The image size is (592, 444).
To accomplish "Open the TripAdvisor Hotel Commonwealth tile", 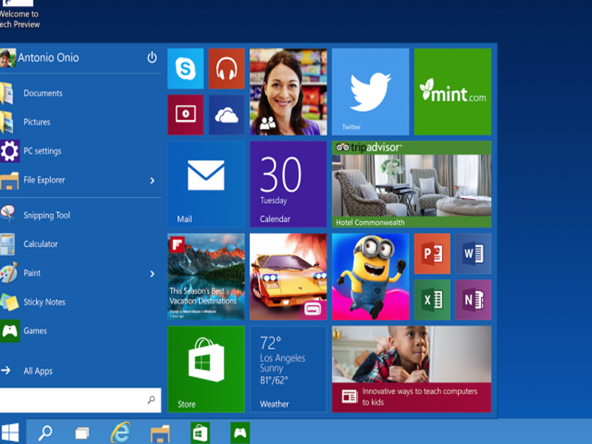I will (411, 184).
